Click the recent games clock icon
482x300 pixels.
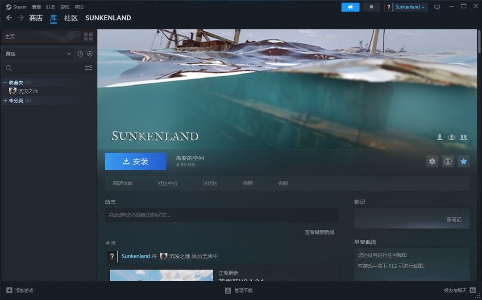tap(80, 54)
